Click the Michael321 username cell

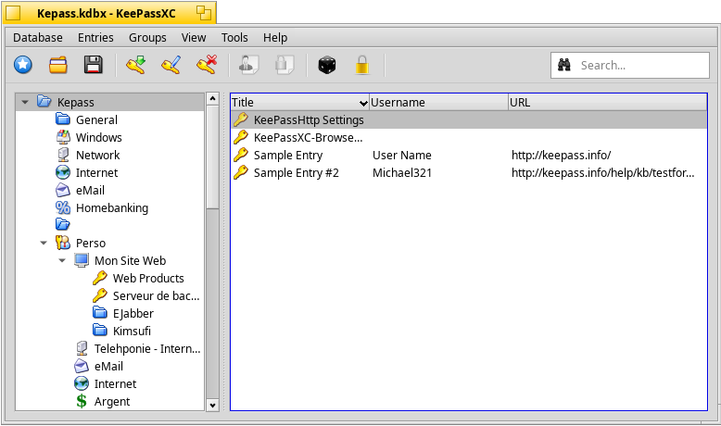(x=402, y=173)
